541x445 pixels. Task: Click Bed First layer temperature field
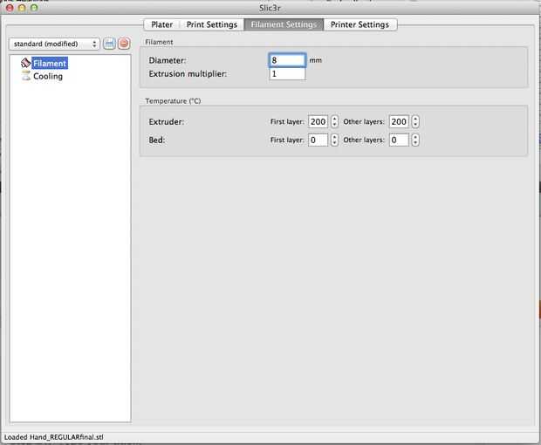318,140
